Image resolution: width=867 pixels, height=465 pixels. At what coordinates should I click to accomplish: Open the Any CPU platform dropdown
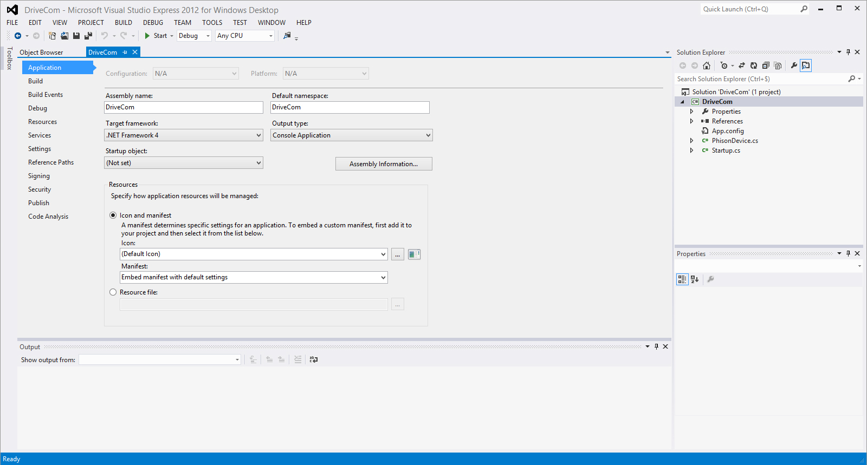tap(245, 36)
